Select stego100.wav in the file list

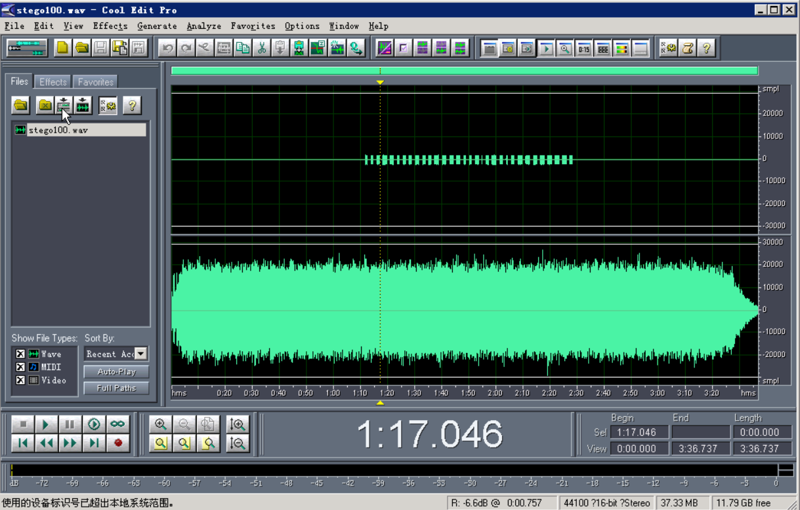[x=79, y=130]
